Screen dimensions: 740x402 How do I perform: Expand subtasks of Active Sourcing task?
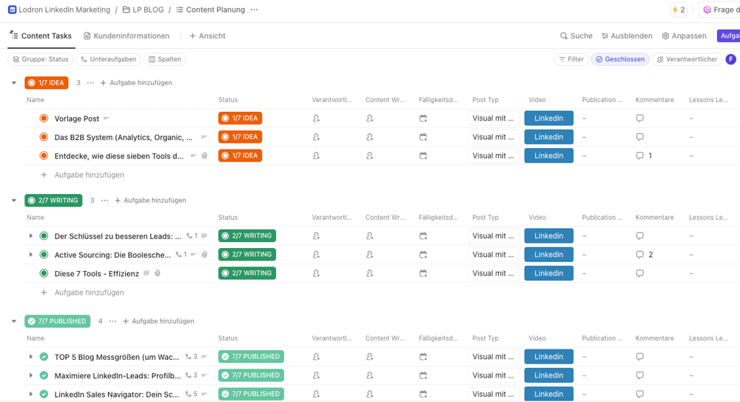coord(30,254)
